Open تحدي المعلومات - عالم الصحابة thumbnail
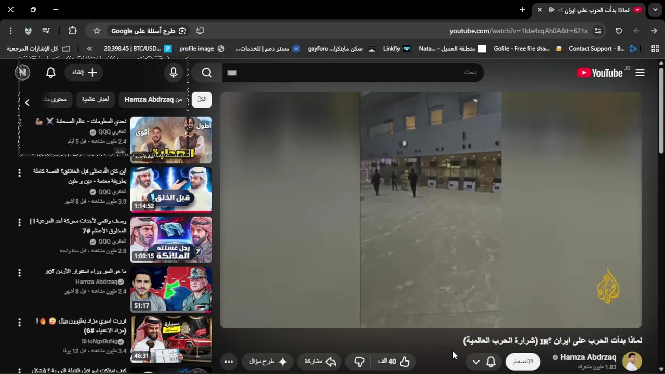Screen dimensions: 665x374 (x=171, y=140)
